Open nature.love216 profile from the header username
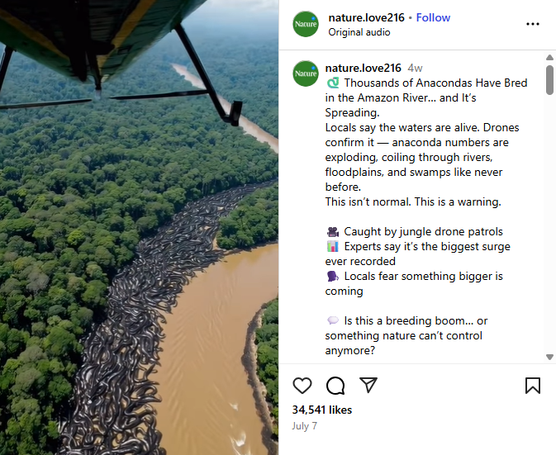Image resolution: width=556 pixels, height=455 pixels. tap(364, 17)
